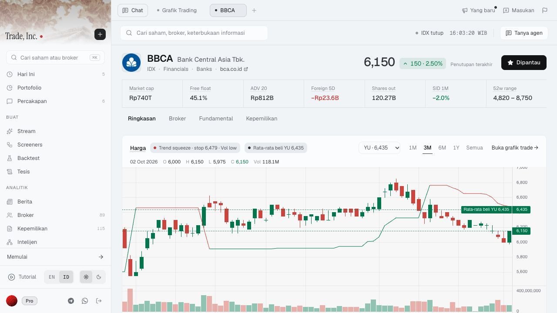Click the Tutorial button
557x313 pixels.
23,277
